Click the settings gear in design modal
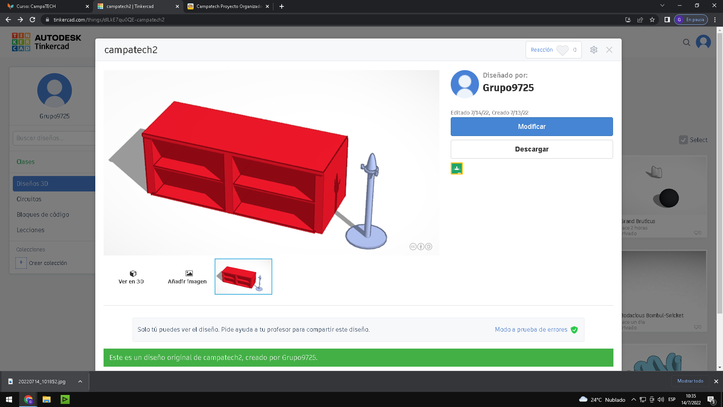Image resolution: width=723 pixels, height=407 pixels. tap(594, 50)
